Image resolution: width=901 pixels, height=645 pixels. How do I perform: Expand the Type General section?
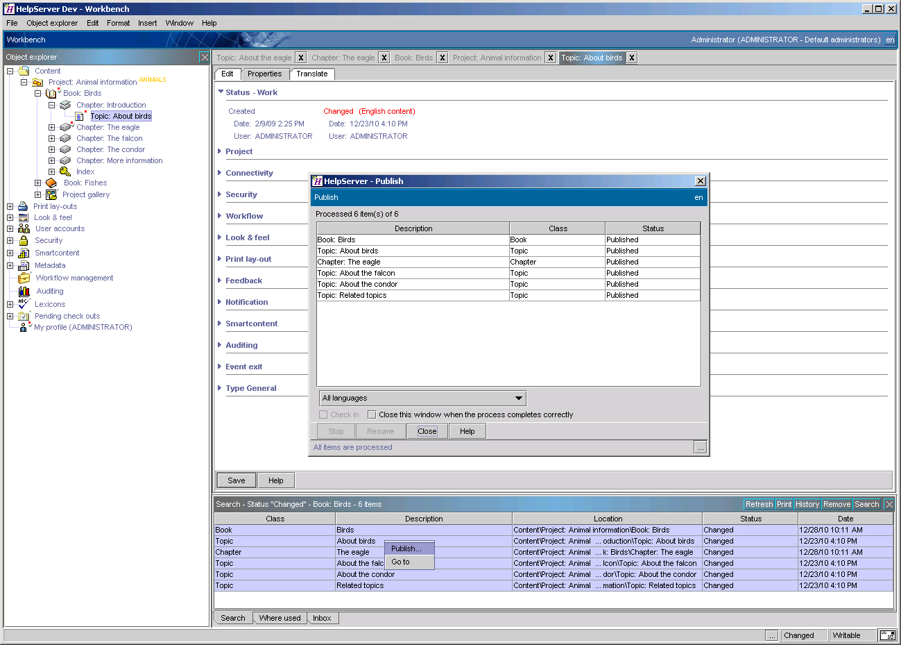220,387
